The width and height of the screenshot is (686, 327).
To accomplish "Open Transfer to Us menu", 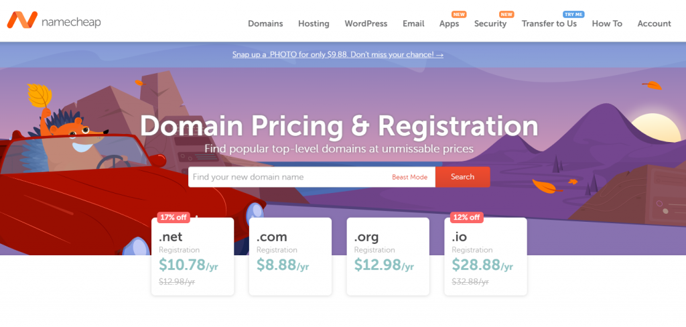I will [x=549, y=23].
